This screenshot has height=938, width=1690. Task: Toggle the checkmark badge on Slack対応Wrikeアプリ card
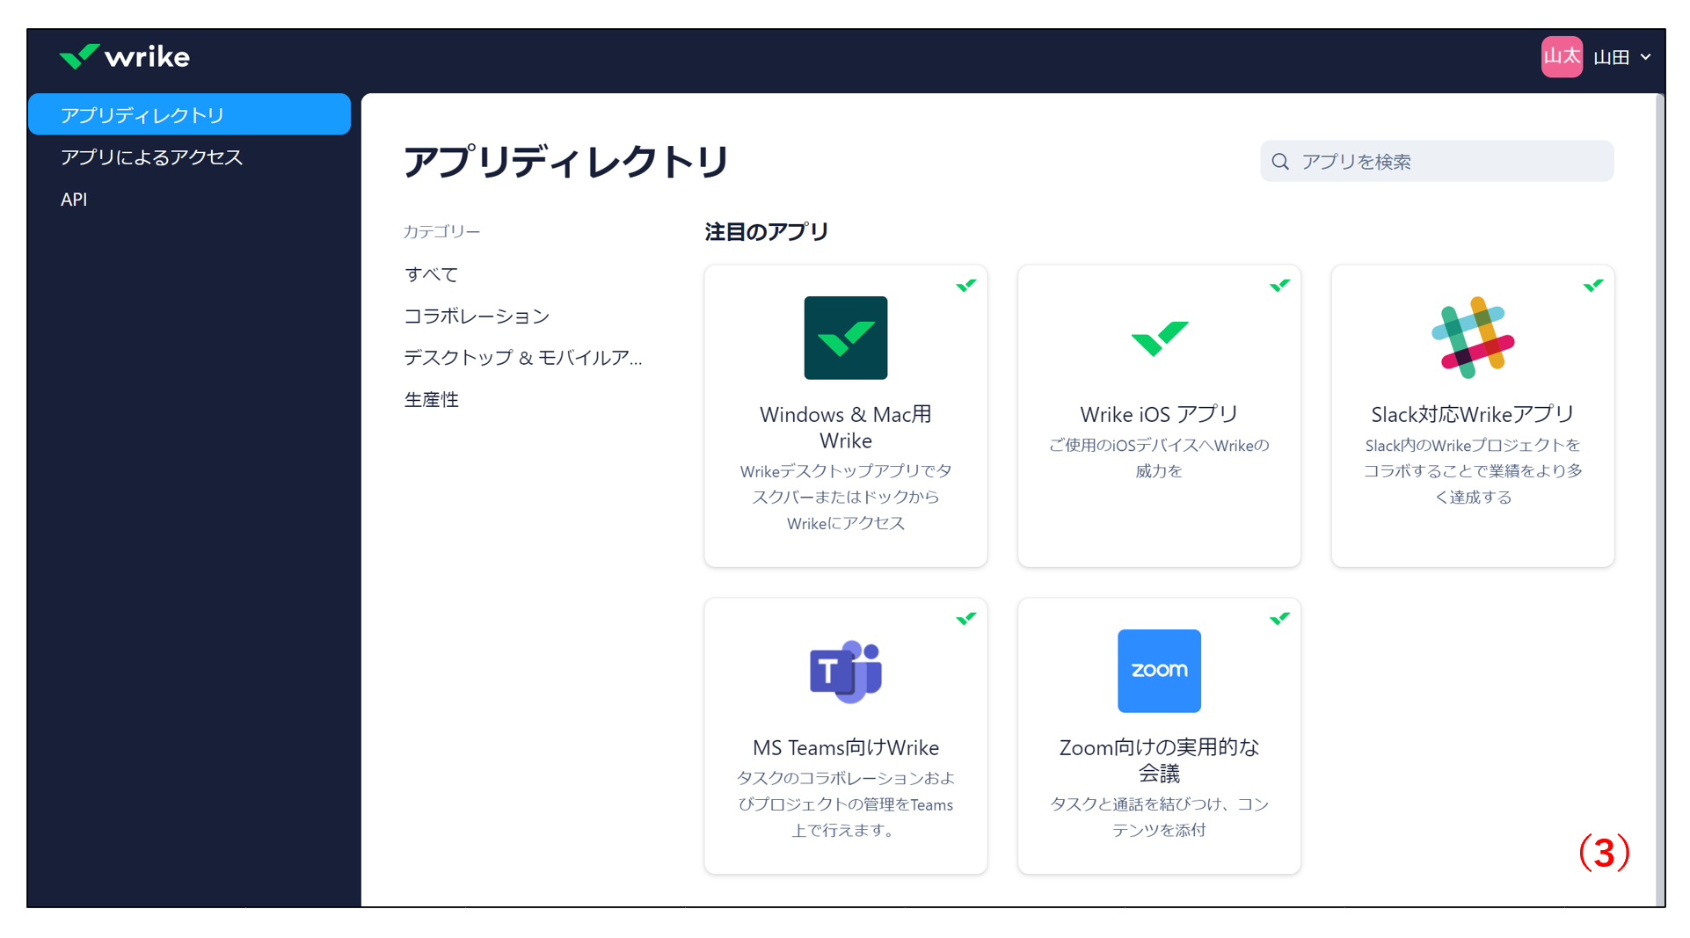pos(1593,284)
